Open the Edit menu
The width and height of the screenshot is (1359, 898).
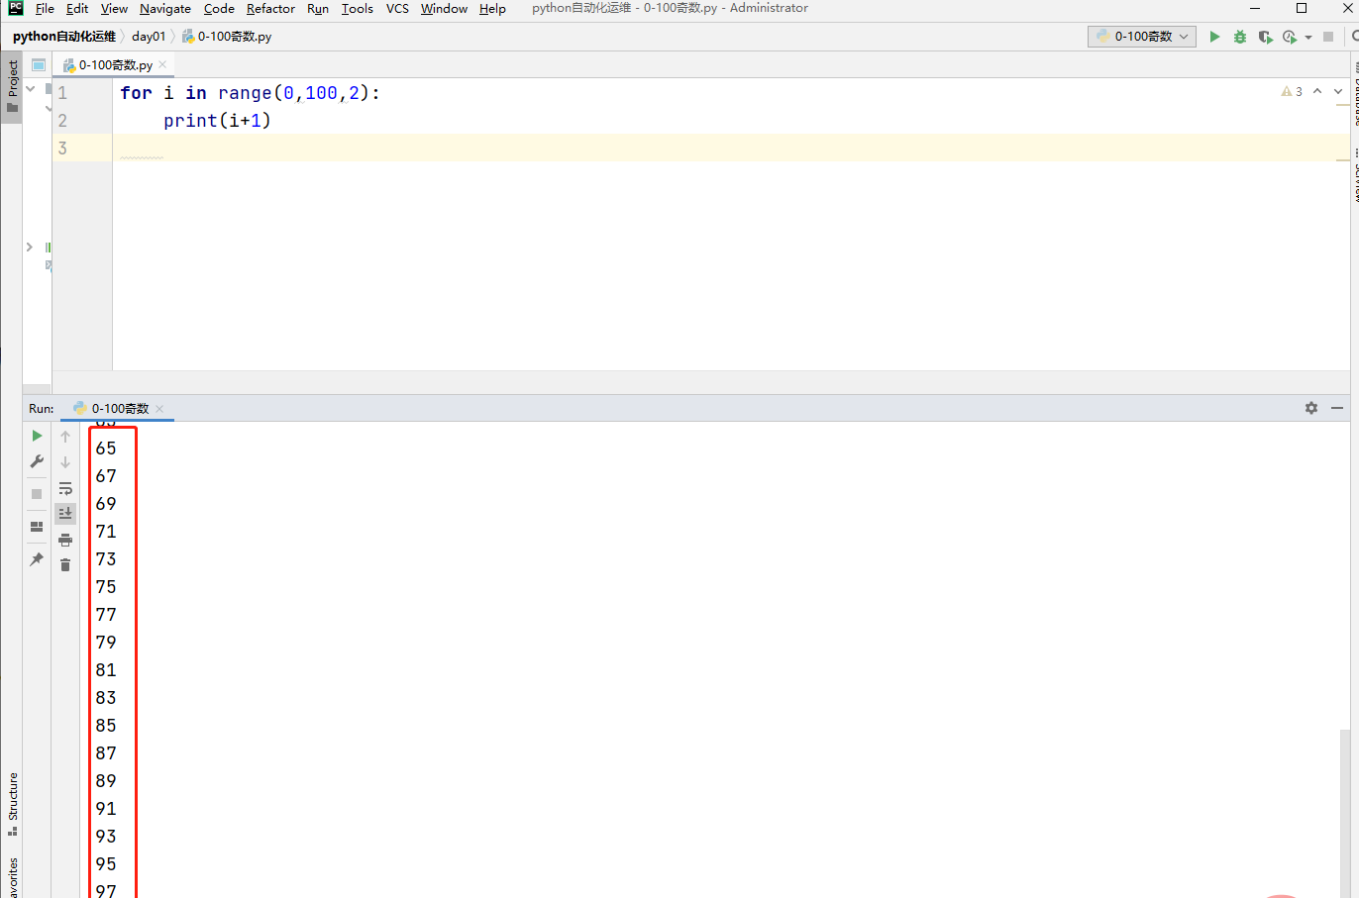77,9
